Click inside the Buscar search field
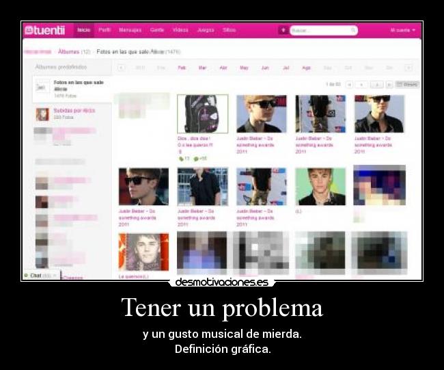Viewport: 444px width, 370px height. (323, 30)
